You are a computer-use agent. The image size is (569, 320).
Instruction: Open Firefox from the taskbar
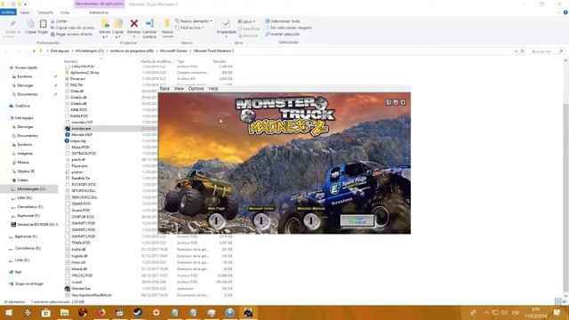coord(100,312)
